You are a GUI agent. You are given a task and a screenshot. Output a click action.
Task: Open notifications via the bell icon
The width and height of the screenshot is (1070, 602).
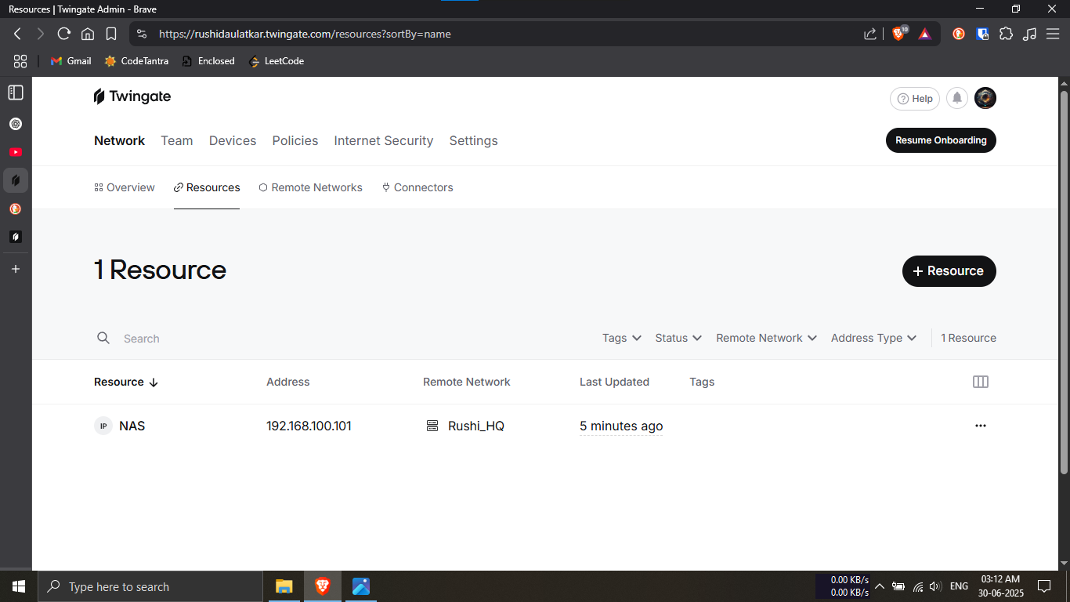956,98
